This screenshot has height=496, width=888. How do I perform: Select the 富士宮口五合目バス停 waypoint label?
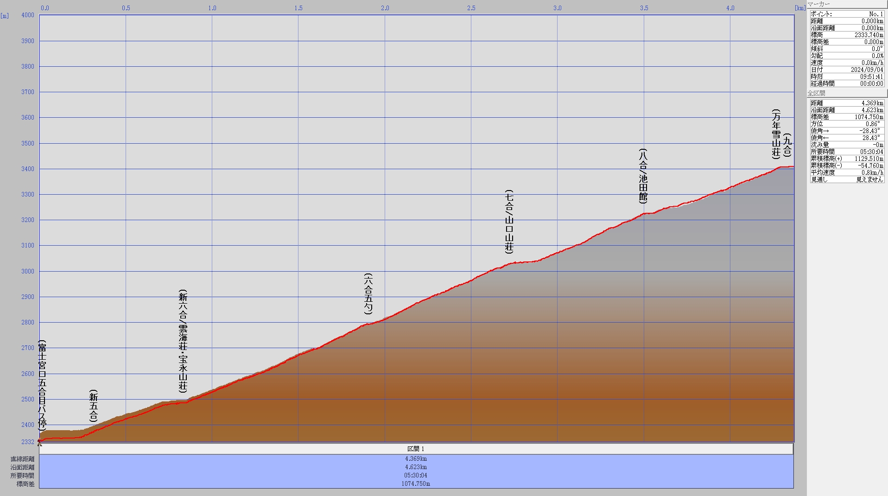click(x=42, y=386)
